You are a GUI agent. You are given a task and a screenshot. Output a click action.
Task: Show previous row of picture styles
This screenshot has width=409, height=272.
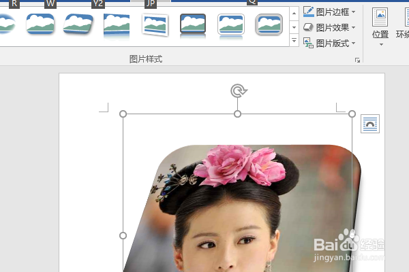coord(294,13)
